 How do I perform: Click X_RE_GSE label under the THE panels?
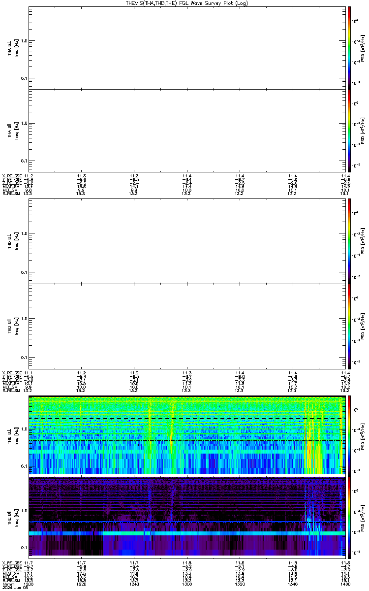pos(11,562)
